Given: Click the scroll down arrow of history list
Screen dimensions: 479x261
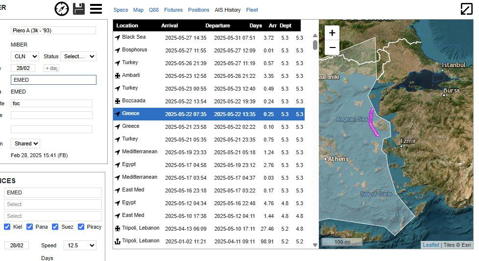Looking at the screenshot, I should (x=315, y=245).
